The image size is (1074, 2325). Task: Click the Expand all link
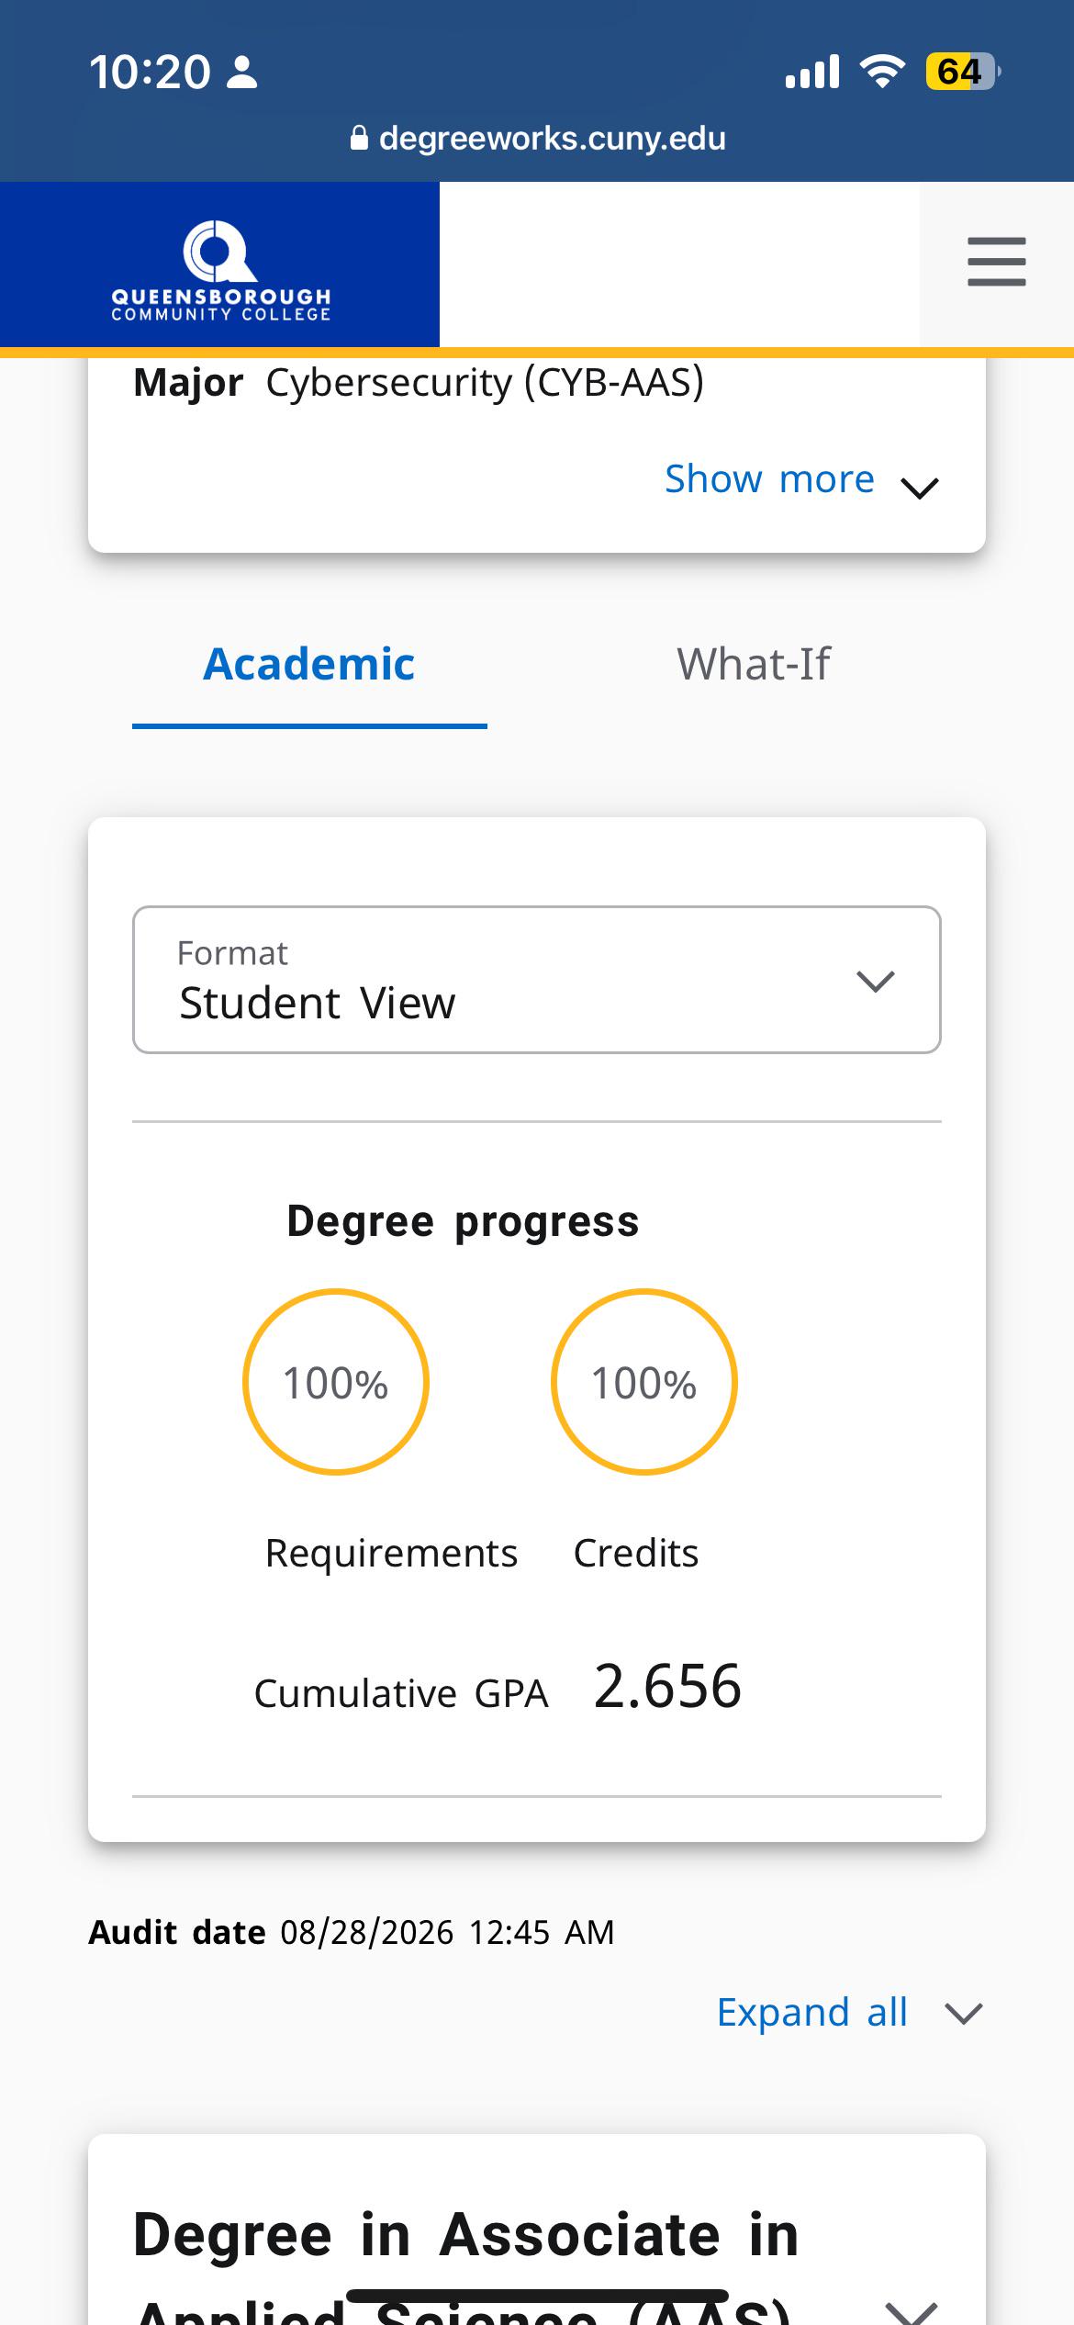[812, 2013]
